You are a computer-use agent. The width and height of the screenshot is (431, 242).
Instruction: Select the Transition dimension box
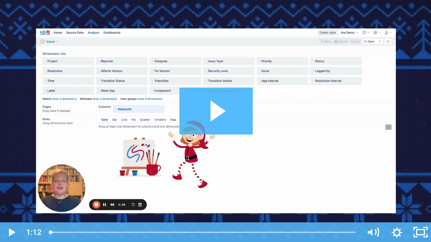click(x=175, y=81)
